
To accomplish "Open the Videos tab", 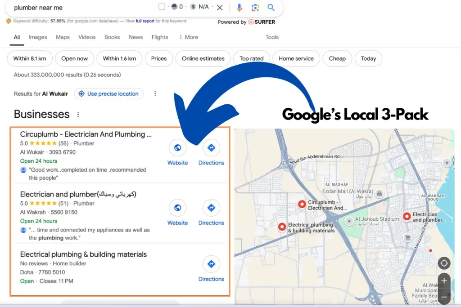I will (87, 37).
